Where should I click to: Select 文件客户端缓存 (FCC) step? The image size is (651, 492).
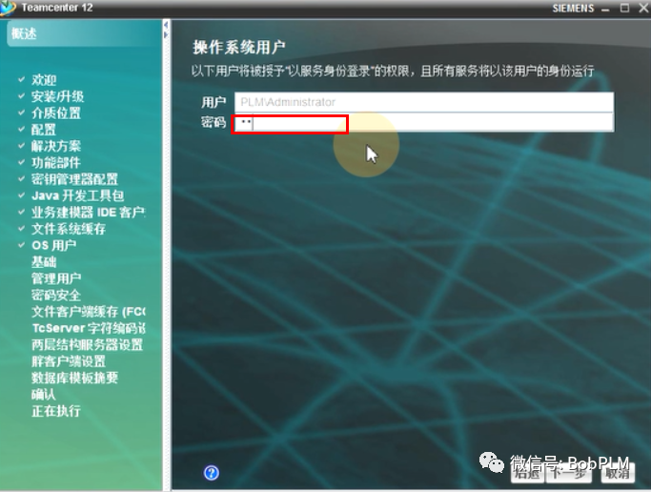tap(89, 312)
